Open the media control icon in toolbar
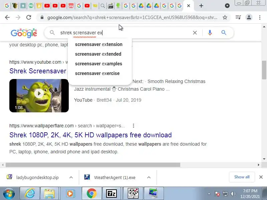Image resolution: width=267 pixels, height=200 pixels. 238,17
